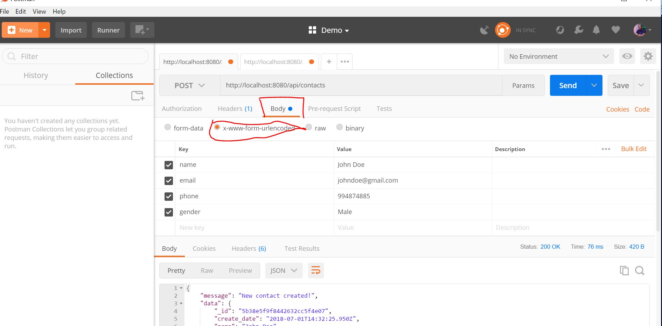
Task: Open manage environments gear icon
Action: (648, 56)
